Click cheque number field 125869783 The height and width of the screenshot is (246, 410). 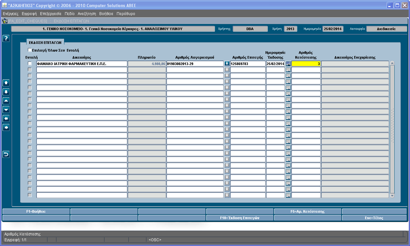[248, 64]
